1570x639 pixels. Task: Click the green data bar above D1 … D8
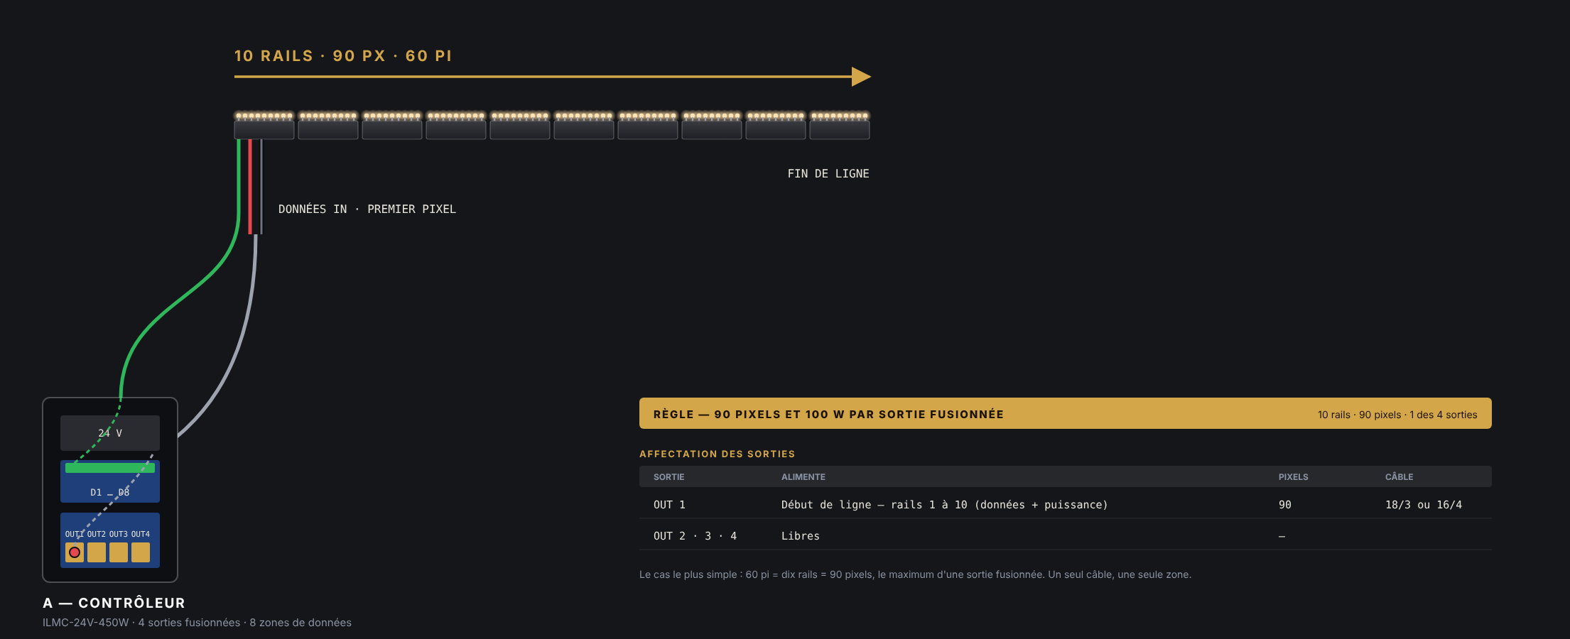click(110, 468)
